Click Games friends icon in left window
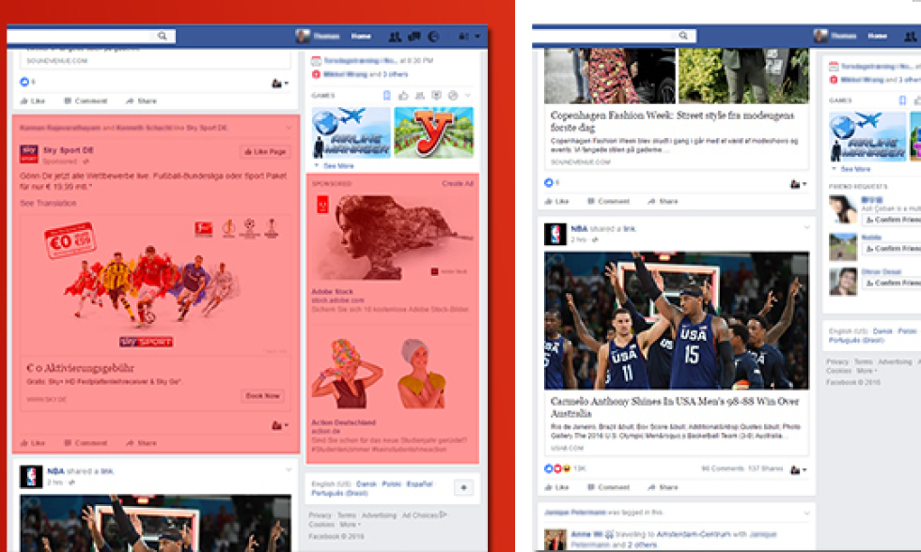Image resolution: width=921 pixels, height=552 pixels. click(x=419, y=96)
